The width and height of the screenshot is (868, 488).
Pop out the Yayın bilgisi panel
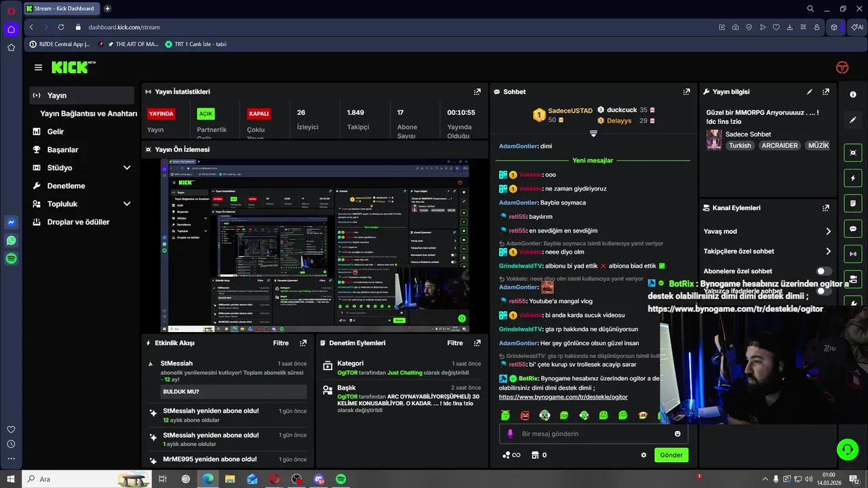(826, 91)
